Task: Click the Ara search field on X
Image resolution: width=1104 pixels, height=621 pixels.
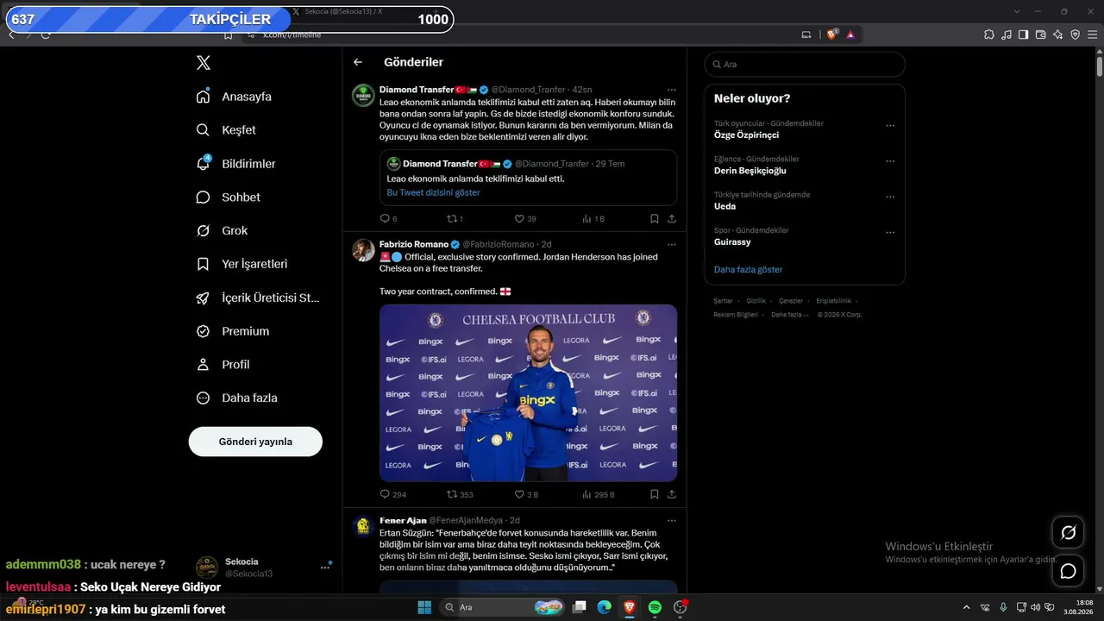Action: click(805, 65)
